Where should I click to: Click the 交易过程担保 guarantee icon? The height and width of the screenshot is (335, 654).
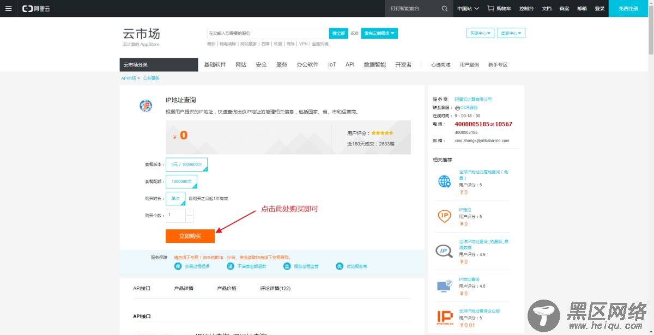click(178, 266)
